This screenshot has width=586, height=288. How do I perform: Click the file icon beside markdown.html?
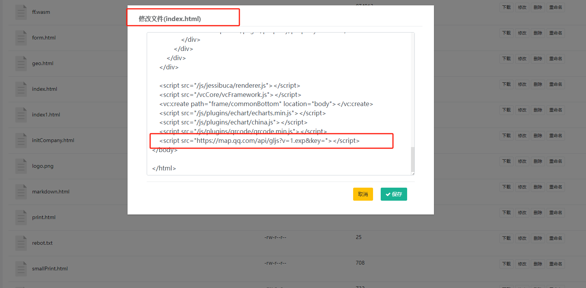click(21, 191)
